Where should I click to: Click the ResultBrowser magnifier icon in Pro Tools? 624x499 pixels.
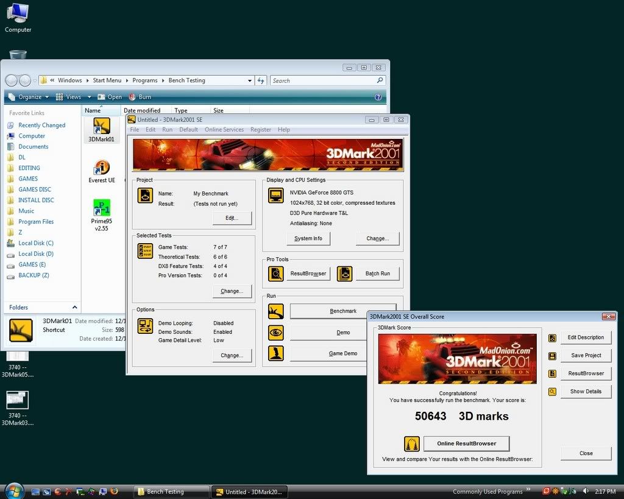276,274
